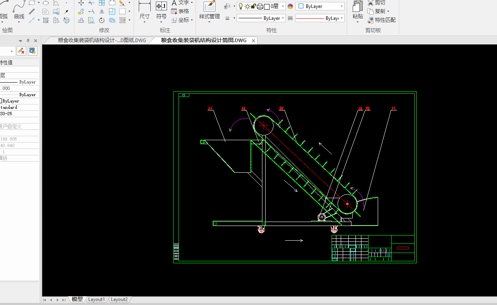This screenshot has height=305, width=497.
Task: Click the 表格 table button
Action: pyautogui.click(x=180, y=11)
